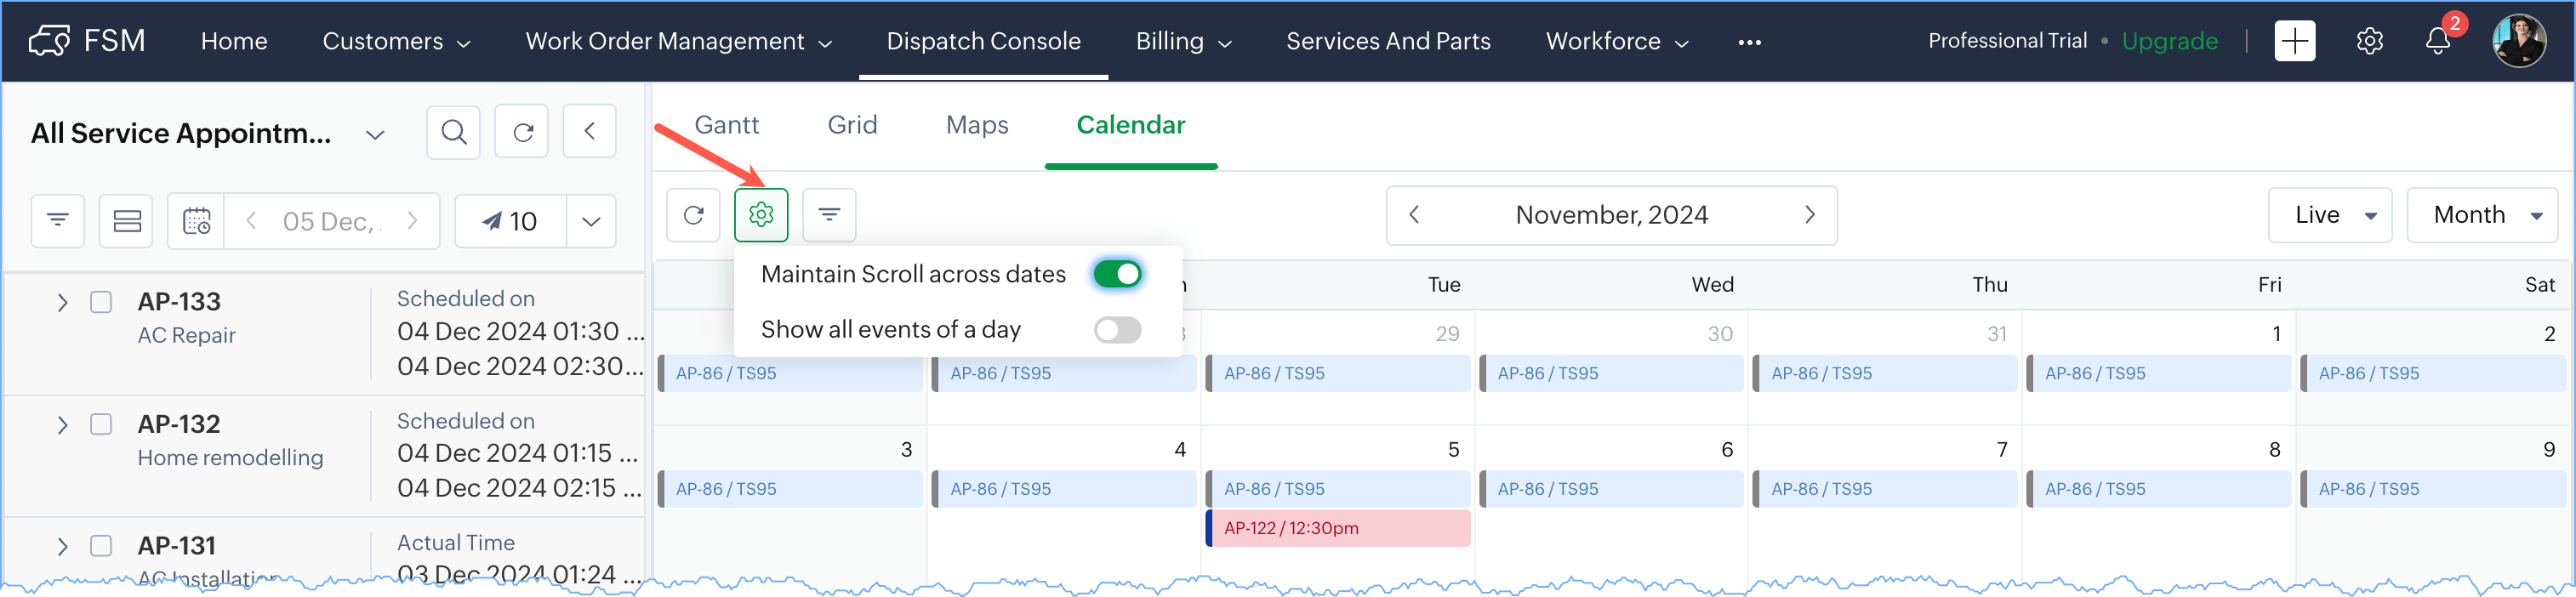
Task: Click the quick create plus icon
Action: coord(2294,42)
